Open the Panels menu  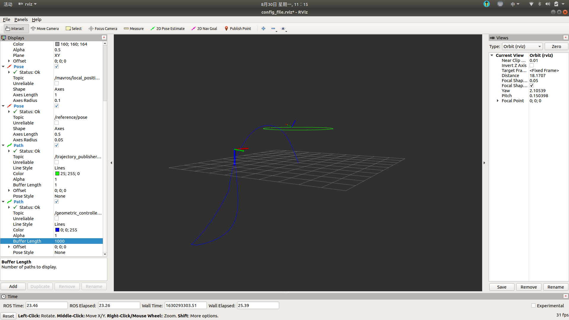pos(21,20)
